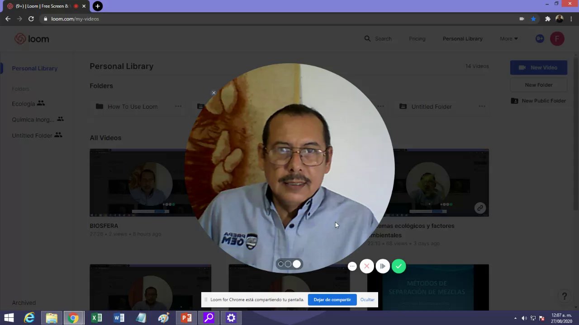Open a new browser tab
This screenshot has height=325, width=579.
pos(97,6)
